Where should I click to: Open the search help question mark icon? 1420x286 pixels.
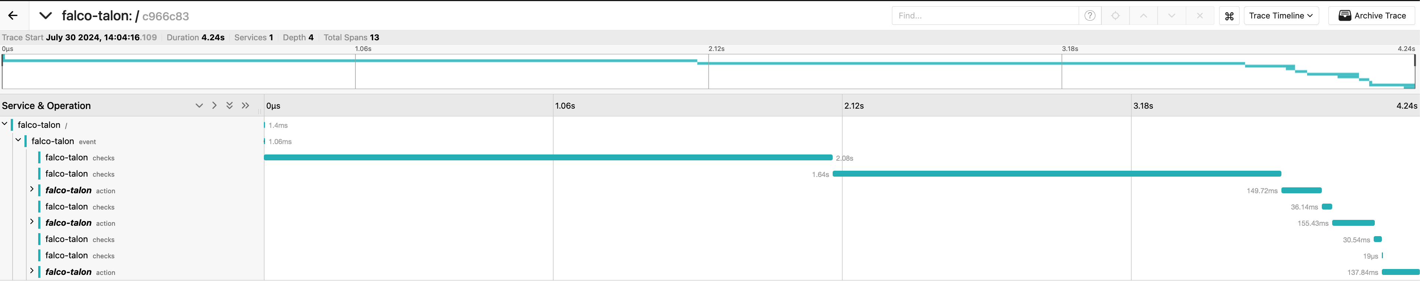click(1089, 16)
